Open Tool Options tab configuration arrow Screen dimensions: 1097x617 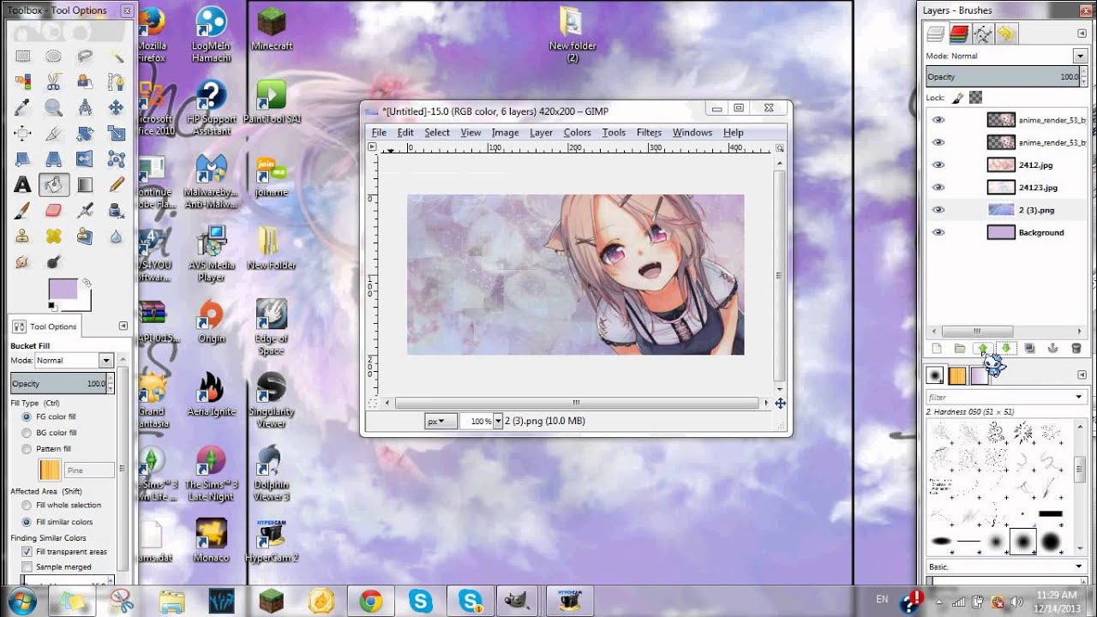pos(123,326)
